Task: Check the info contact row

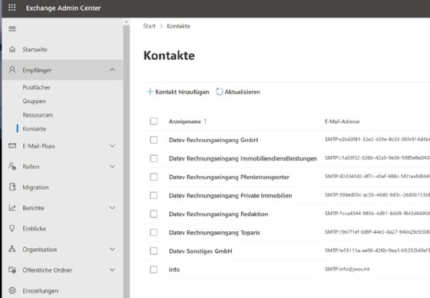Action: (x=154, y=270)
